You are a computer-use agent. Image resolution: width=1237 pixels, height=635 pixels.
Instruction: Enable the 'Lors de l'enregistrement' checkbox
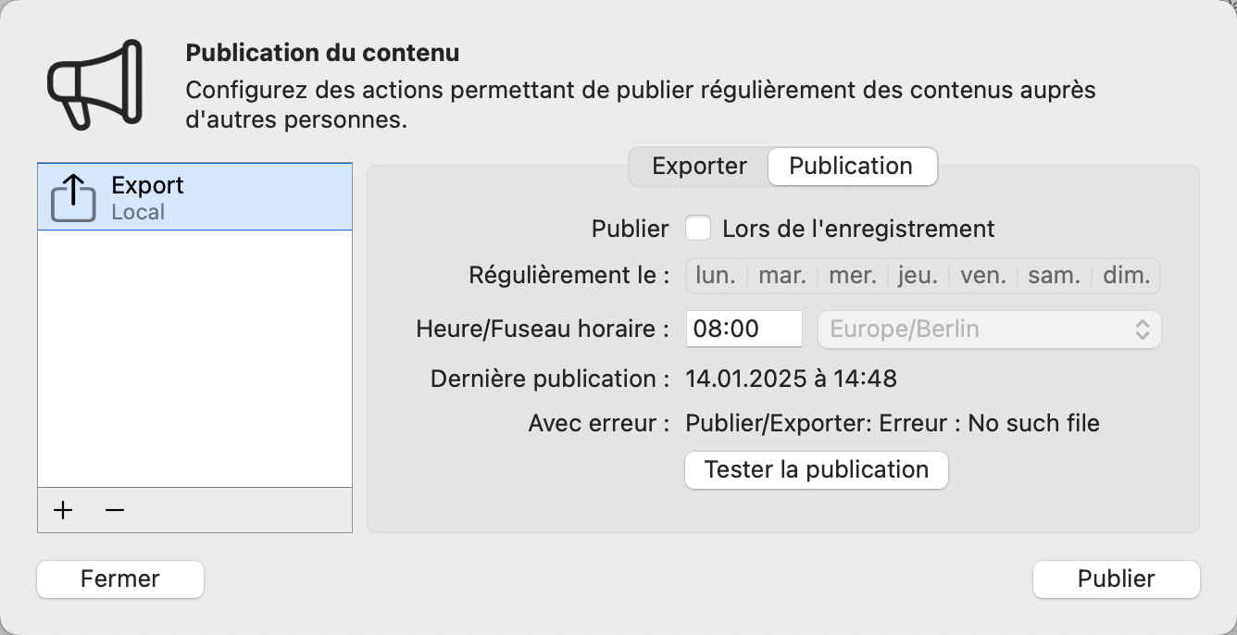[x=698, y=228]
